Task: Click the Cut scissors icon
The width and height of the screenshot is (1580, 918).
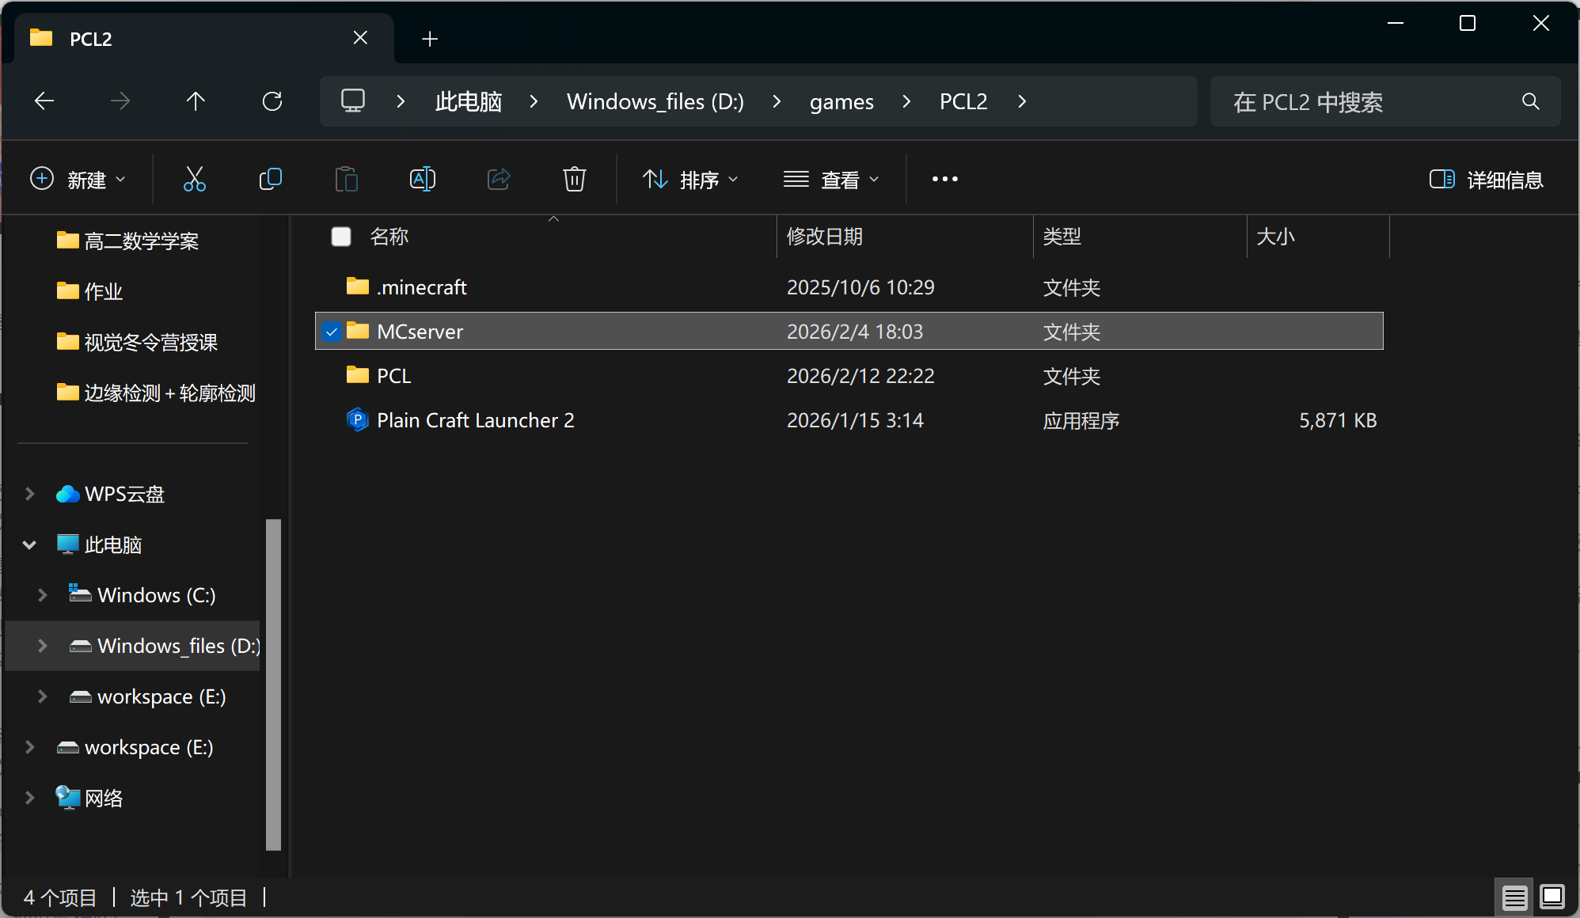Action: tap(194, 180)
